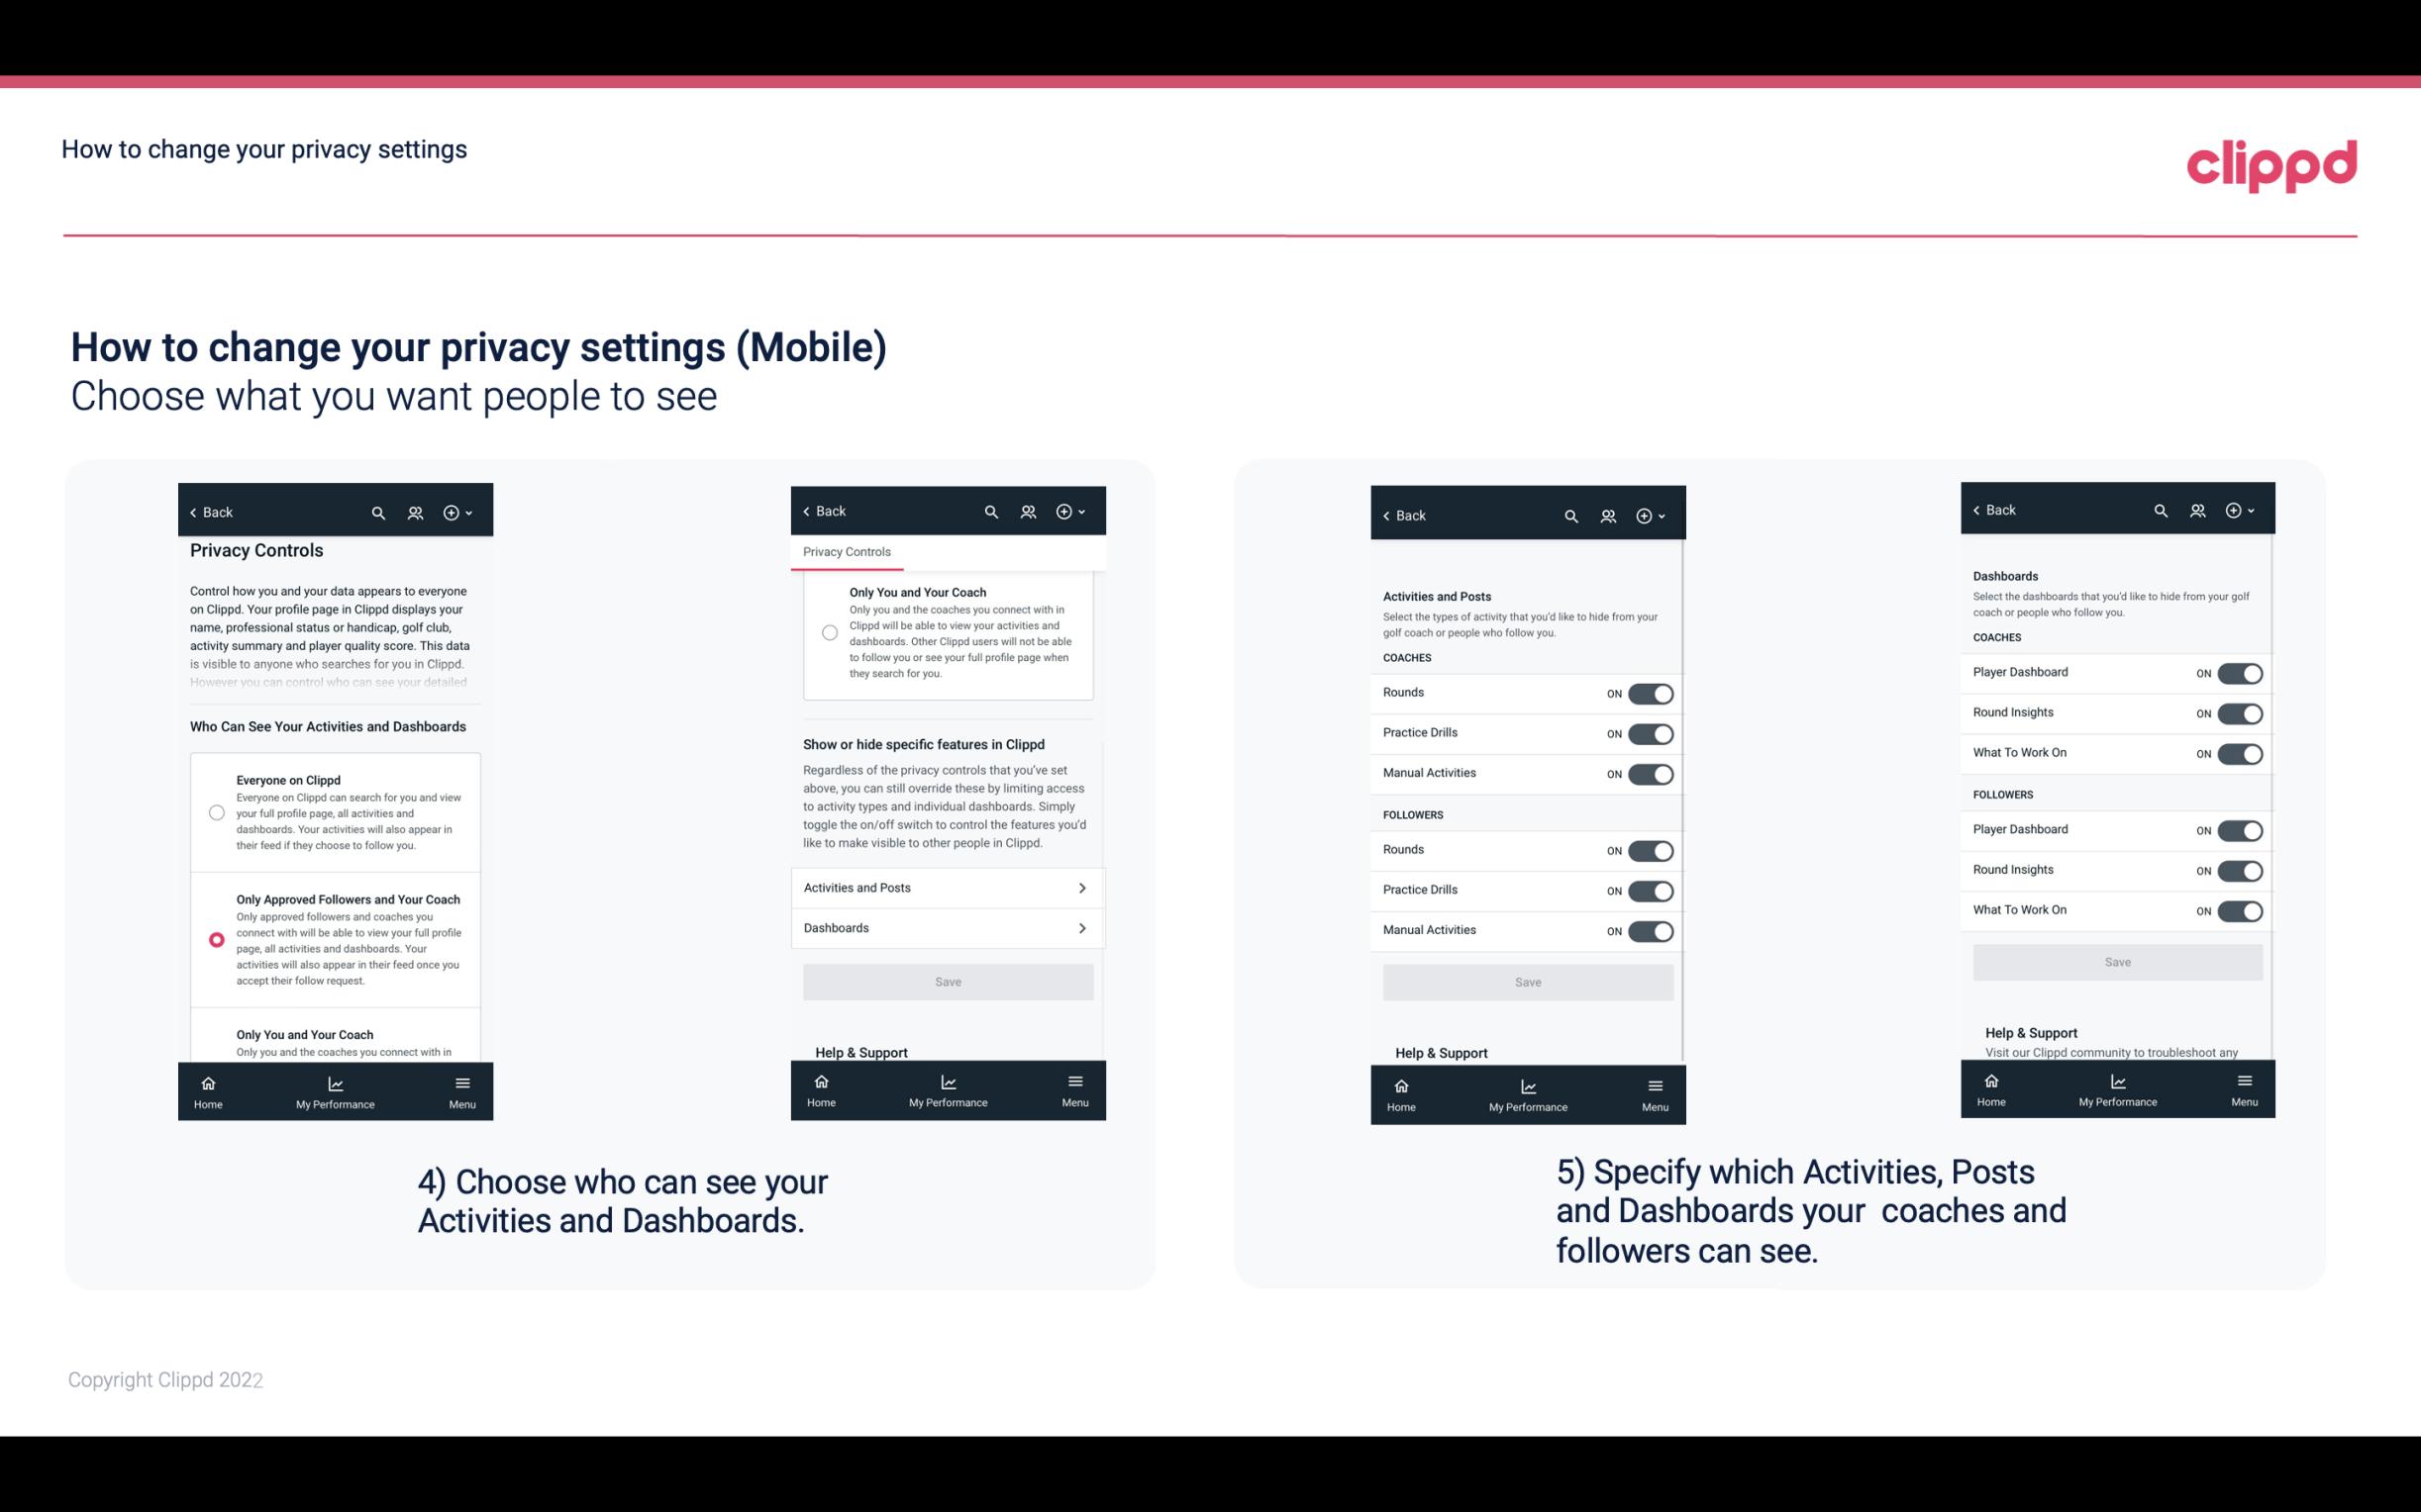Click Save button on Dashboards screen
2421x1512 pixels.
2116,962
